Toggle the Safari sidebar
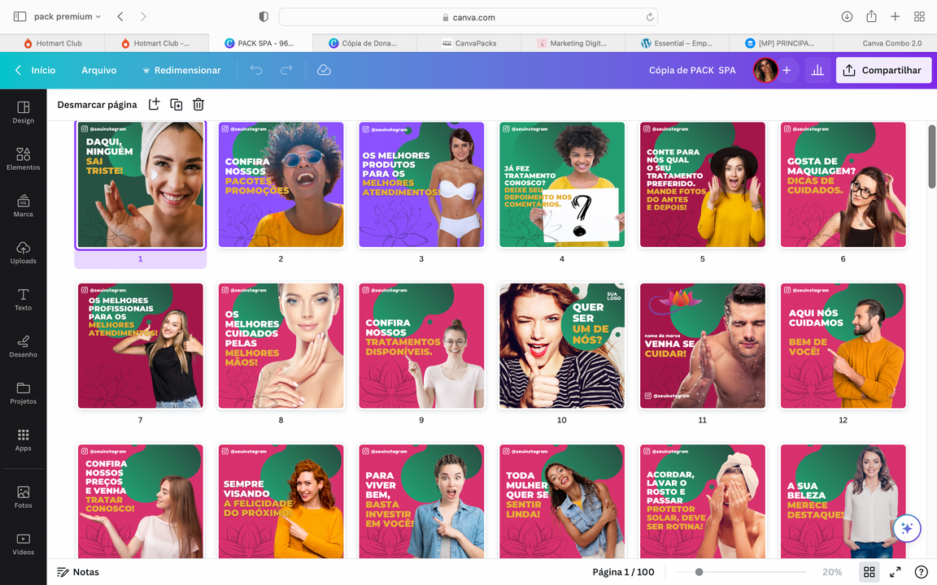The width and height of the screenshot is (937, 585). (20, 16)
